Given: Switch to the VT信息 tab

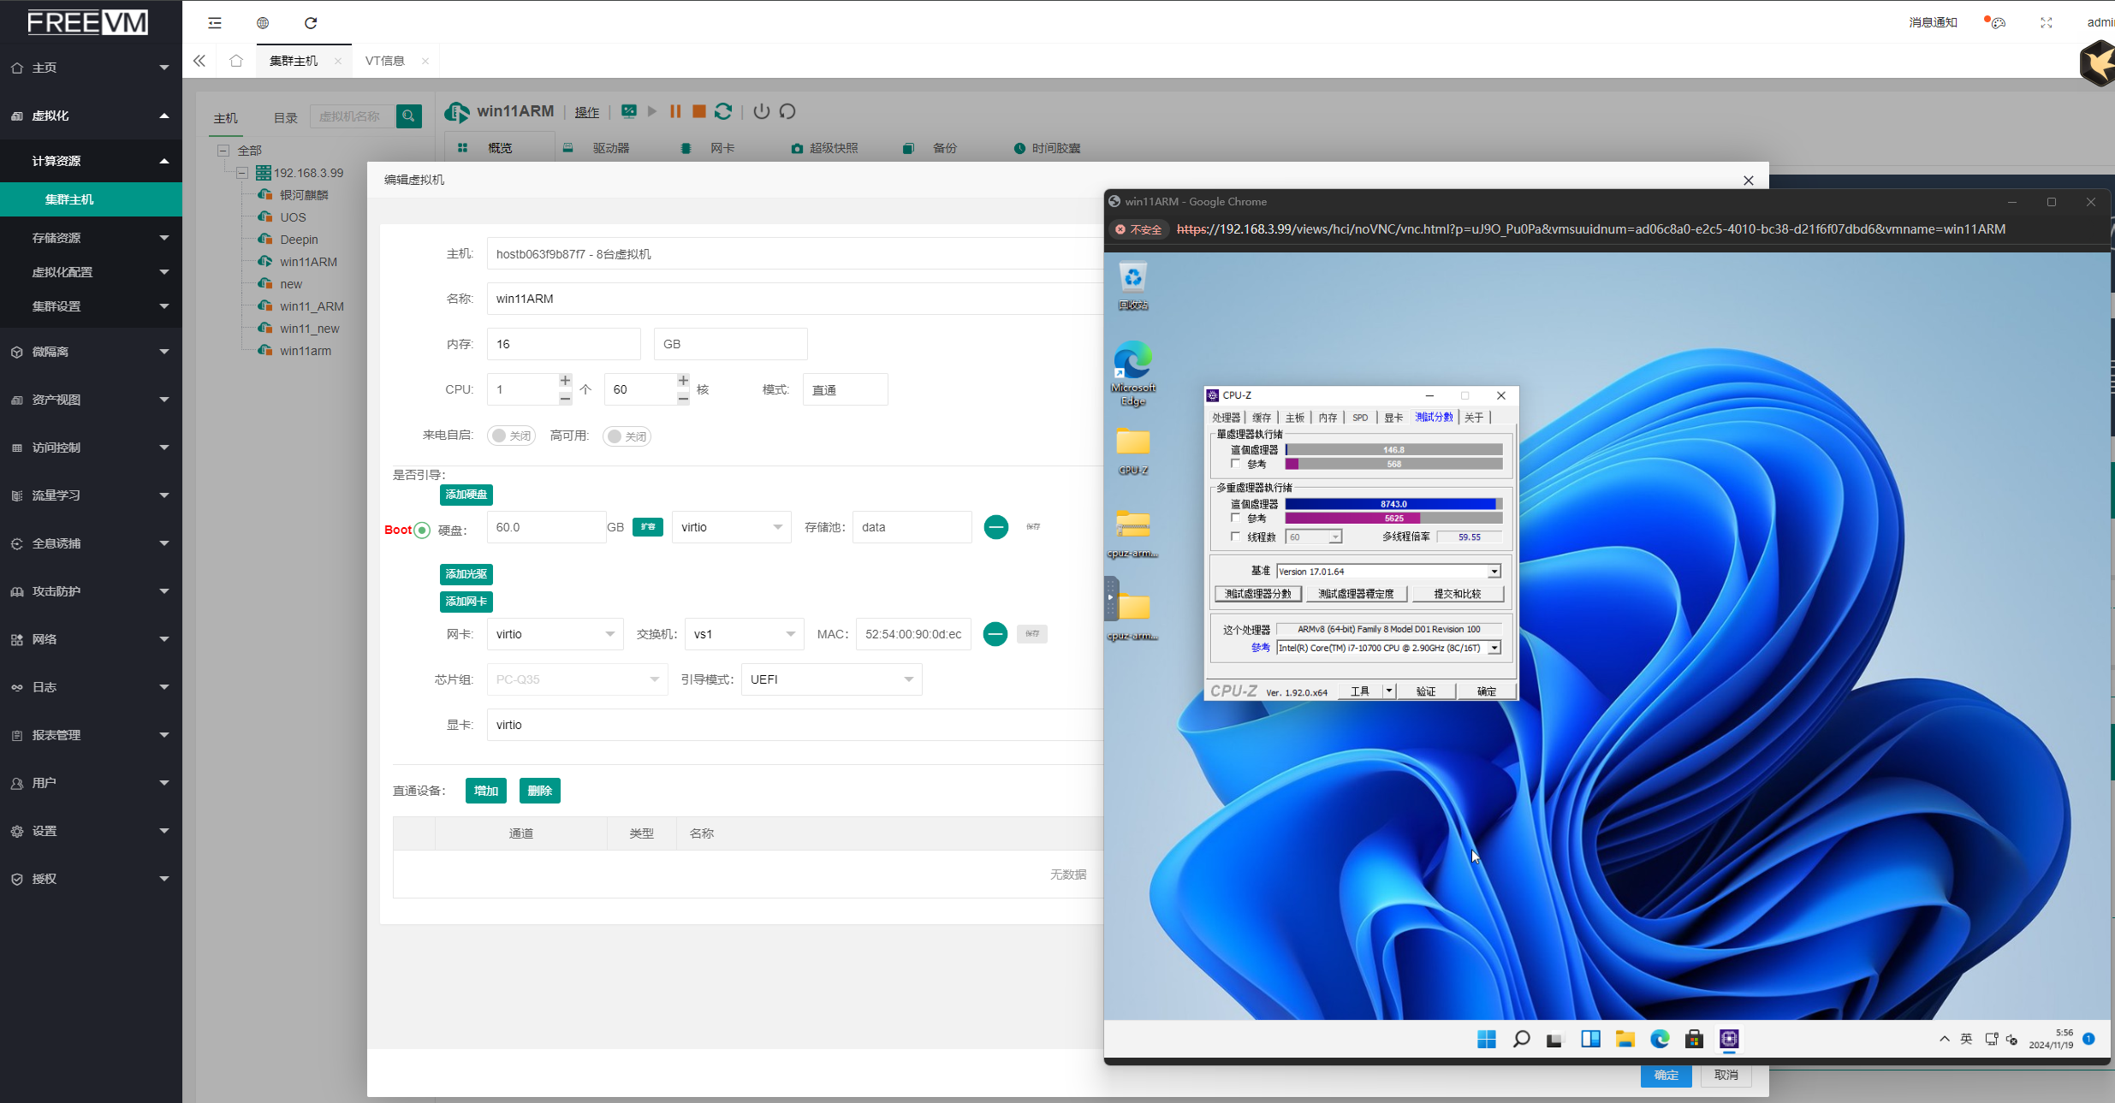Looking at the screenshot, I should [385, 61].
